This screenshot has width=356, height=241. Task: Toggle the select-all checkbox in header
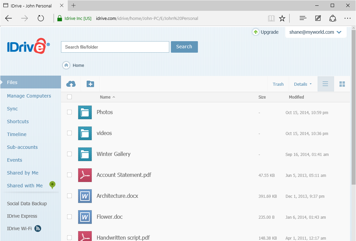[x=69, y=97]
